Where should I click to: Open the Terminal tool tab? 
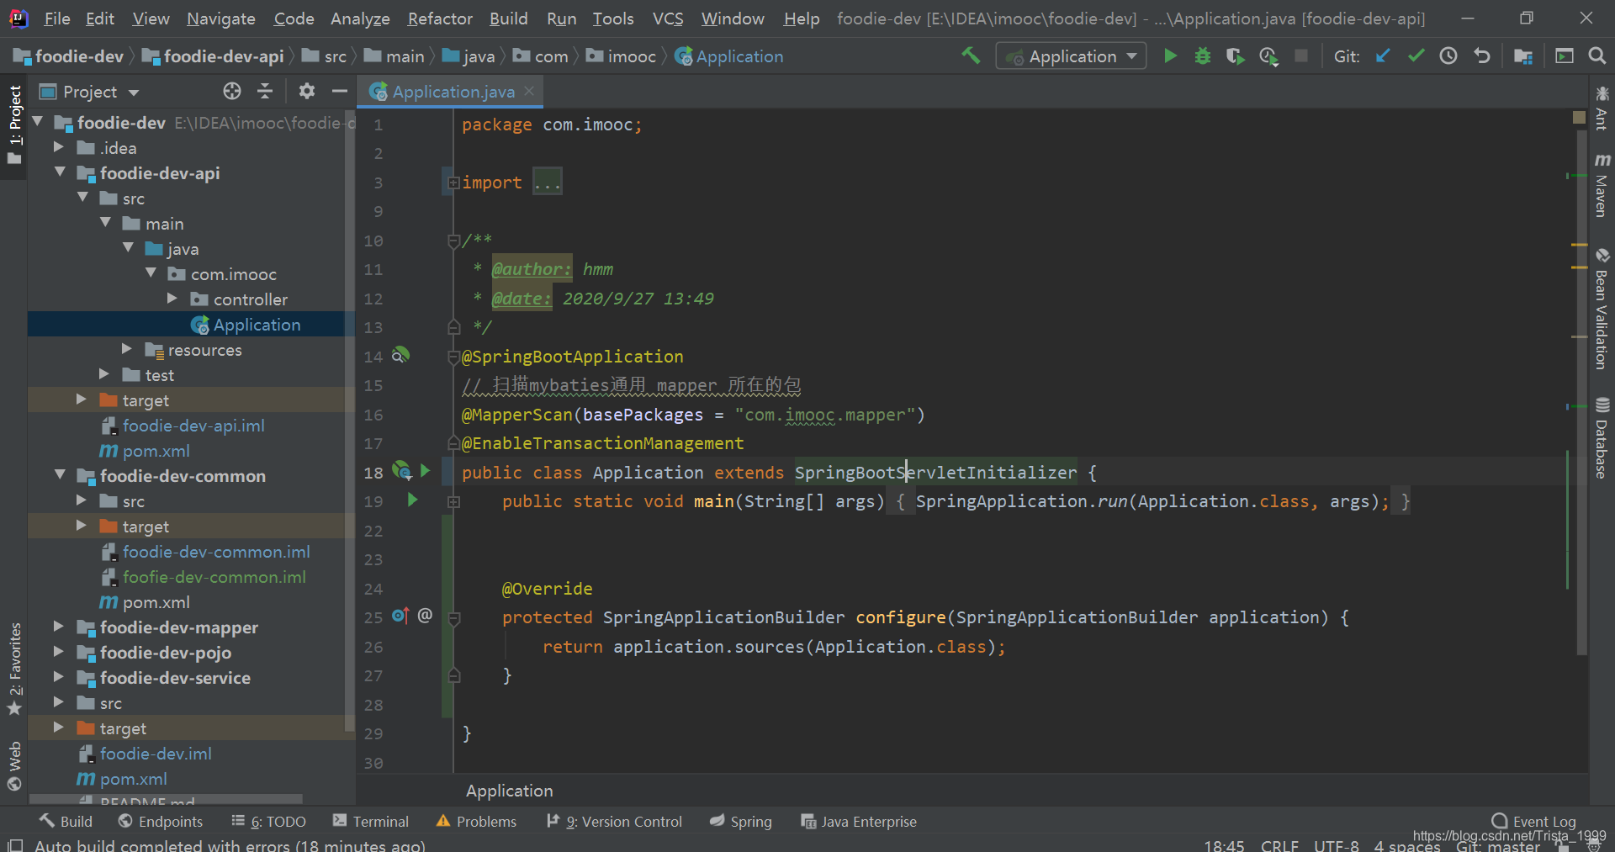coord(371,821)
